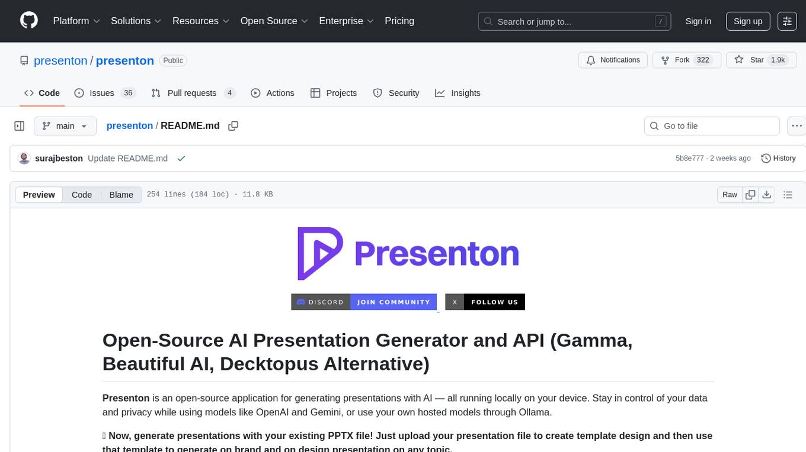Select the Preview view
Image resolution: width=806 pixels, height=452 pixels.
point(39,195)
